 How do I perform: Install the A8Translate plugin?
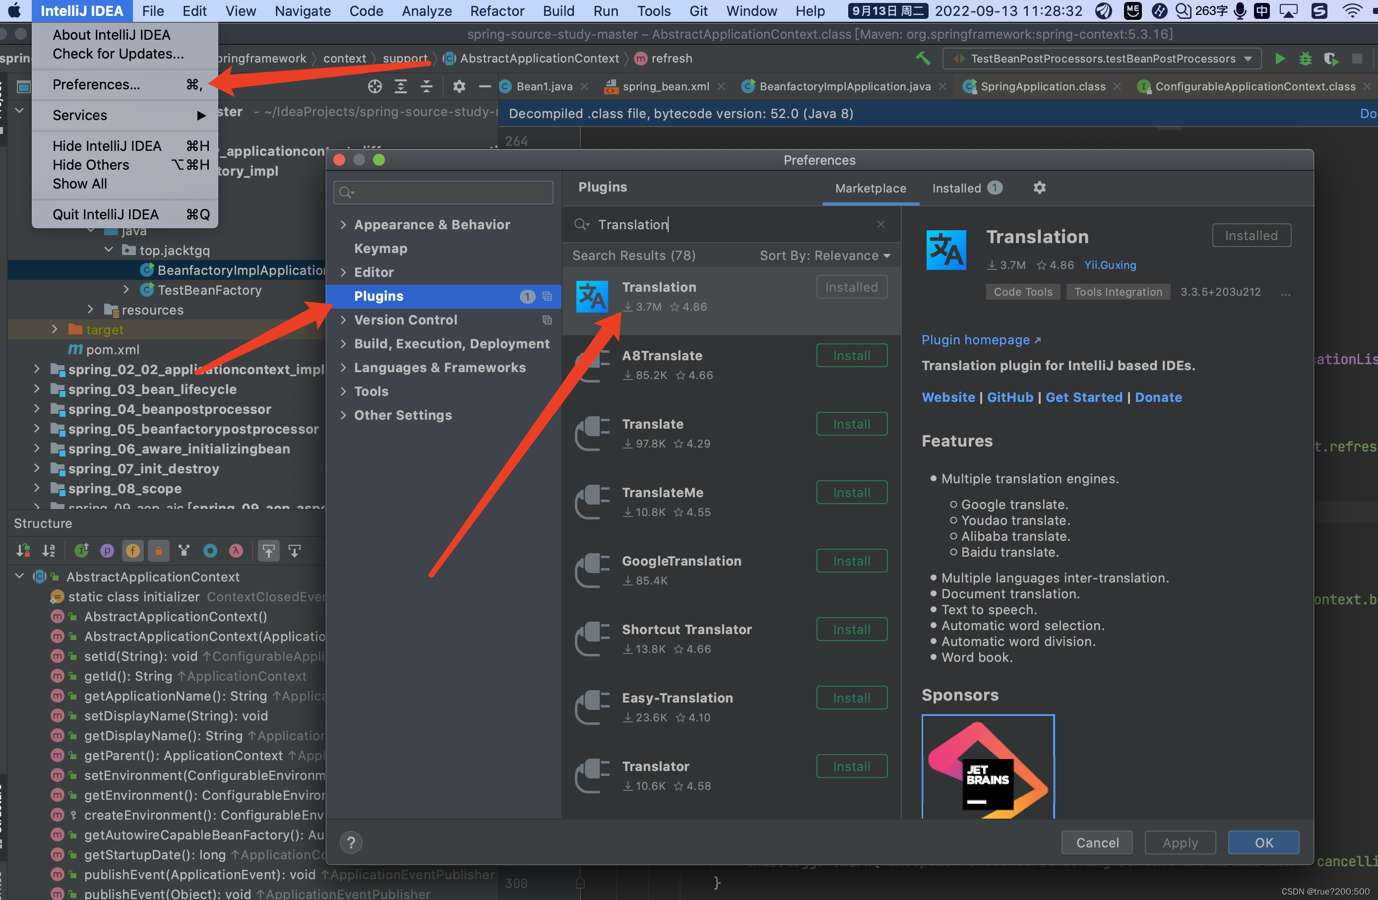pyautogui.click(x=851, y=355)
